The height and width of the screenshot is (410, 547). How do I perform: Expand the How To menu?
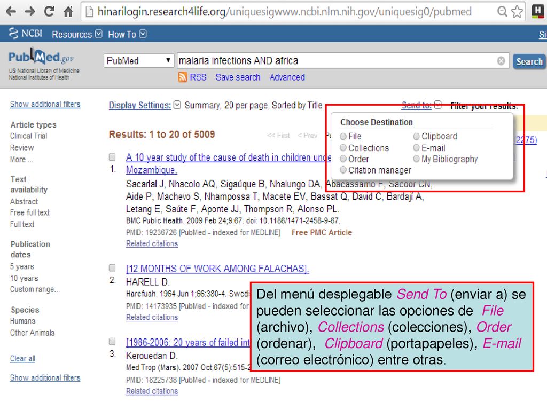[x=127, y=34]
